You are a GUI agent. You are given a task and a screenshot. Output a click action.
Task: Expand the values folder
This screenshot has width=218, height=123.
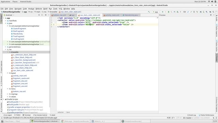tap(7, 97)
